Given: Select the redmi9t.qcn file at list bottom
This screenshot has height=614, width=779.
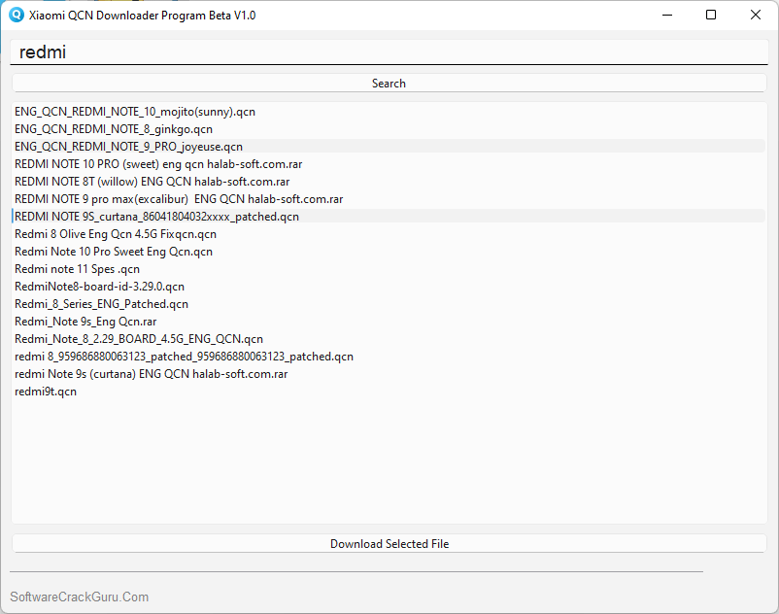Looking at the screenshot, I should tap(45, 391).
